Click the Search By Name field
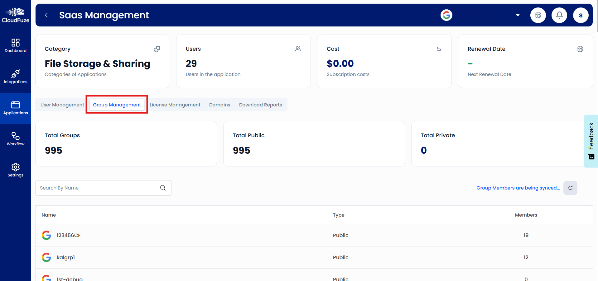Screen dimensions: 598x281 [x=98, y=188]
